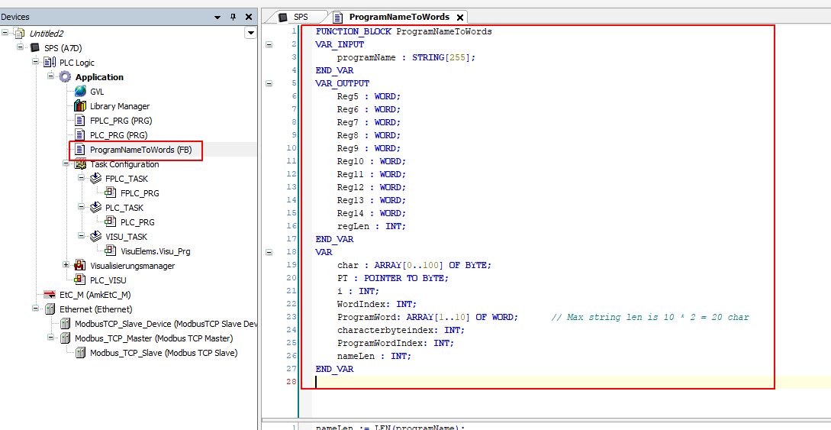Collapse the Application node
Viewport: 831px width, 430px height.
[x=51, y=77]
